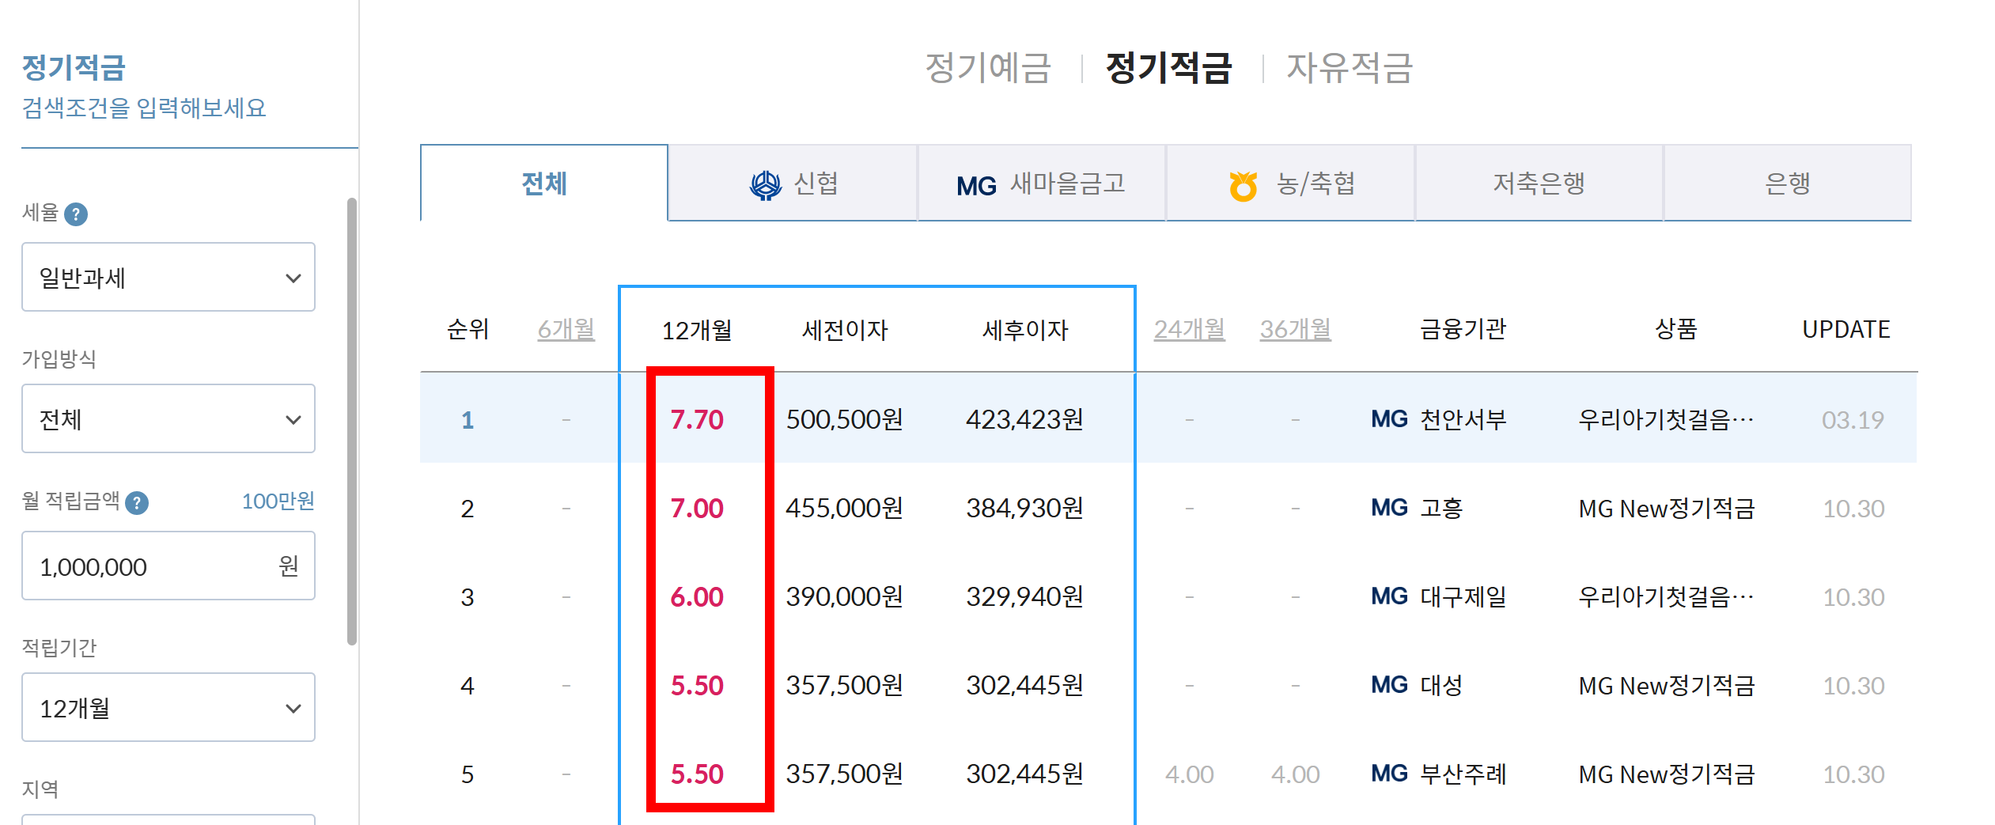Click the help icon next to 월 적립금액
The width and height of the screenshot is (1995, 825).
click(137, 502)
